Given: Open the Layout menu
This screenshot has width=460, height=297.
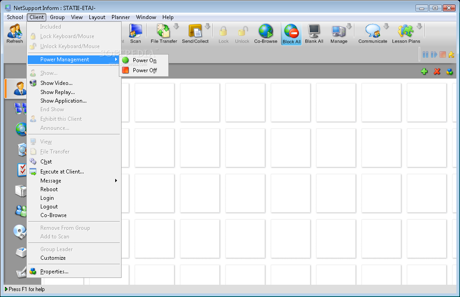Looking at the screenshot, I should [x=97, y=17].
